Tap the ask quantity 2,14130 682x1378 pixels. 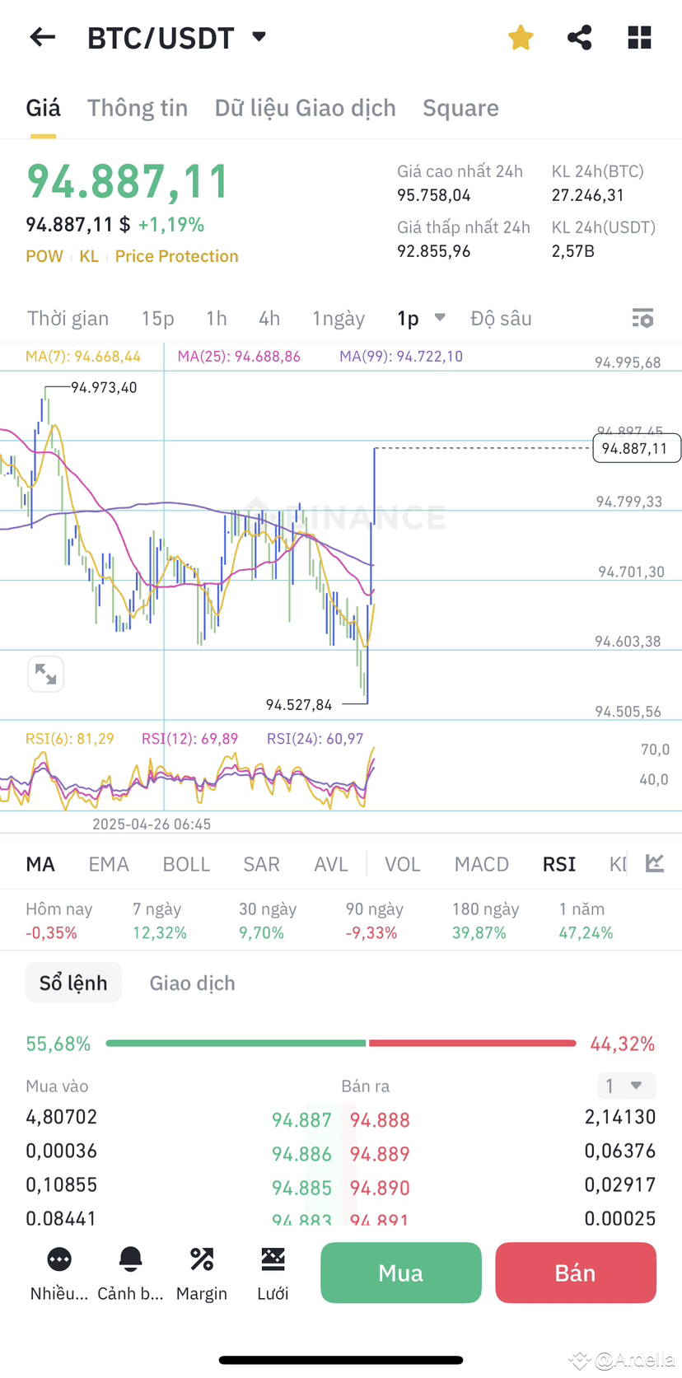tap(620, 1117)
